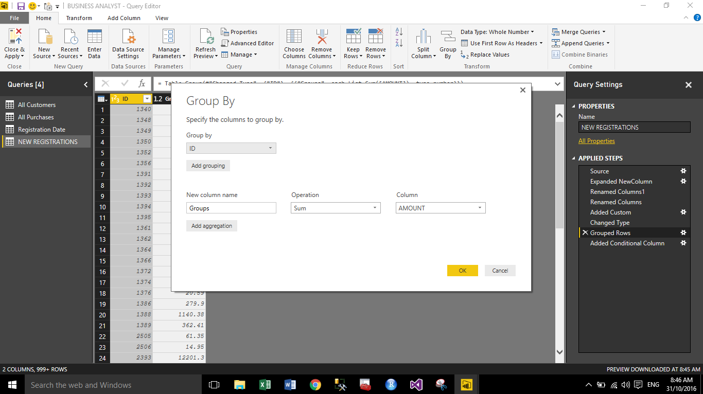Open query Properties in ribbon
This screenshot has width=703, height=394.
(x=239, y=32)
